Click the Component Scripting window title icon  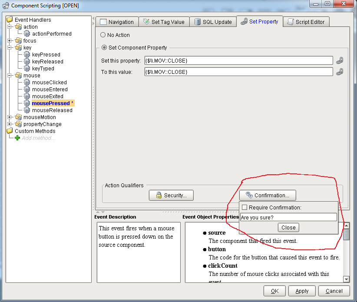point(6,6)
